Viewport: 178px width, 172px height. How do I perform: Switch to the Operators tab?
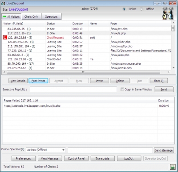(51, 17)
